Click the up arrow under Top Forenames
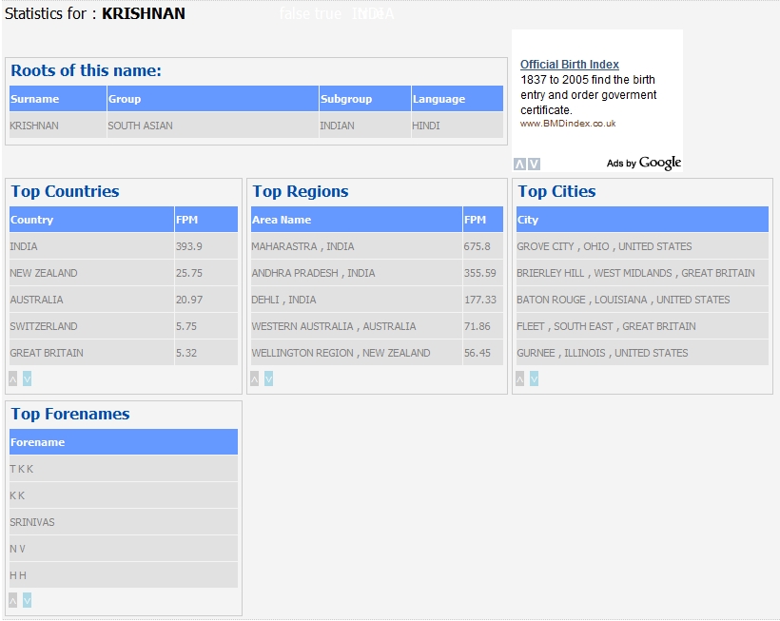Image resolution: width=780 pixels, height=621 pixels. (13, 600)
